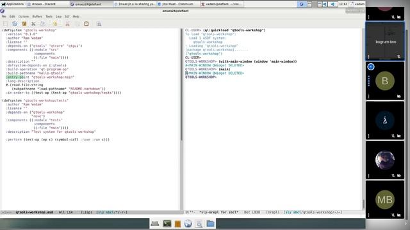Click the Close buffer X toolbar icon

pyautogui.click(x=33, y=24)
